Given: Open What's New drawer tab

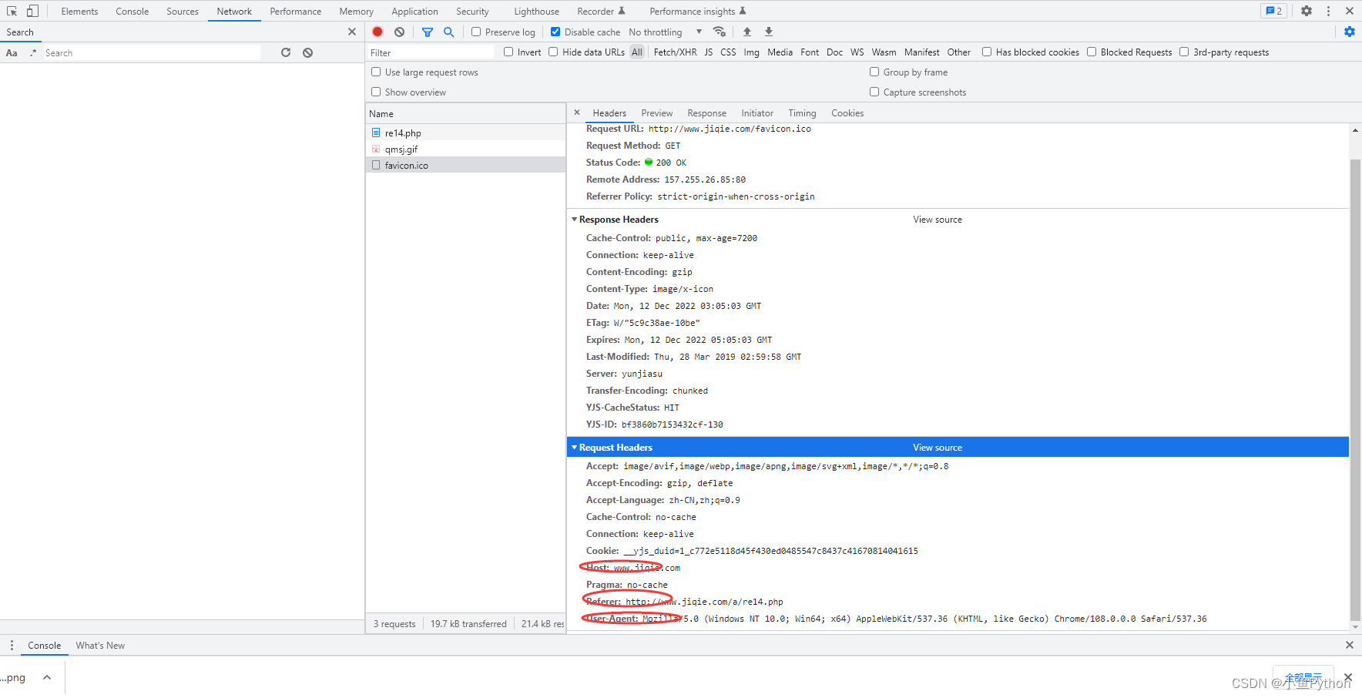Looking at the screenshot, I should (100, 645).
